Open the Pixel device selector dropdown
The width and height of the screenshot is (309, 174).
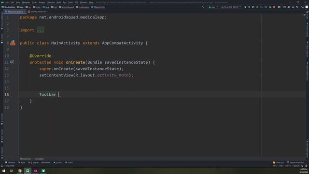point(231,7)
